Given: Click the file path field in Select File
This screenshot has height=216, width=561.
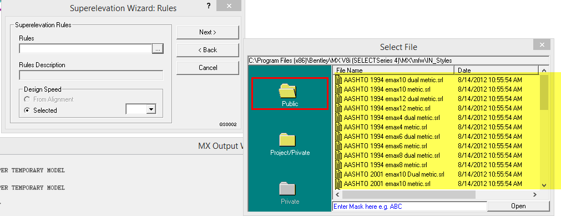Looking at the screenshot, I should (398, 61).
